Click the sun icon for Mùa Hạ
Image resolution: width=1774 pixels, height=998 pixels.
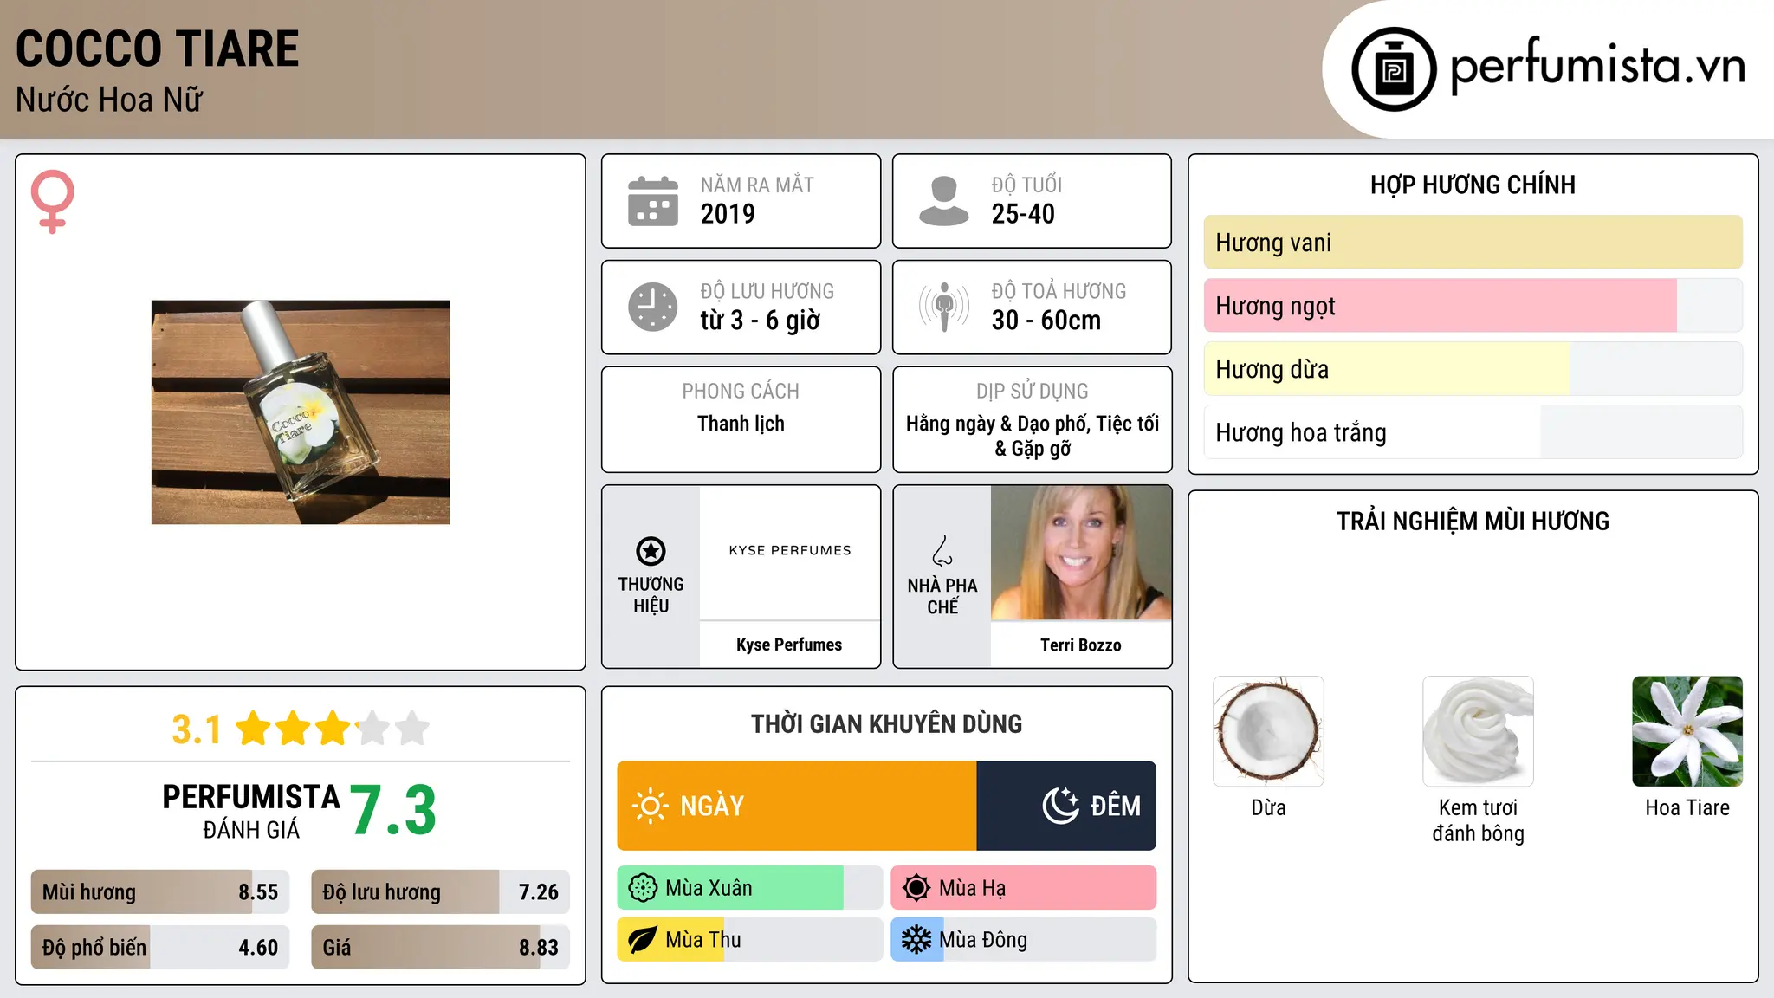(x=916, y=888)
